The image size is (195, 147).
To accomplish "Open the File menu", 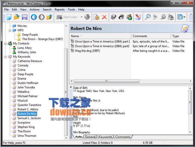I will (x=6, y=10).
